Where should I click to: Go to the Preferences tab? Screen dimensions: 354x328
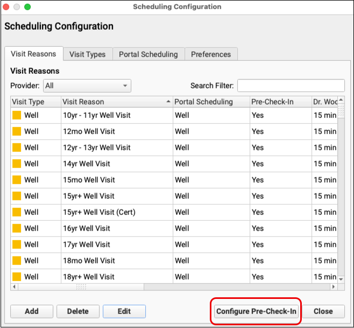coord(211,54)
